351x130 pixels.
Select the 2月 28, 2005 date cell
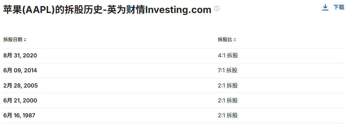(x=21, y=86)
